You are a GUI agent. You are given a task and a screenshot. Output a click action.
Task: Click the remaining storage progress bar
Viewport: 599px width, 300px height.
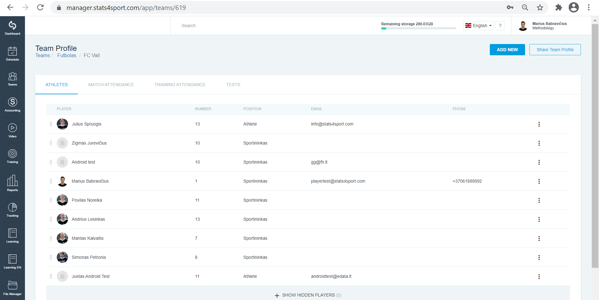coord(418,28)
